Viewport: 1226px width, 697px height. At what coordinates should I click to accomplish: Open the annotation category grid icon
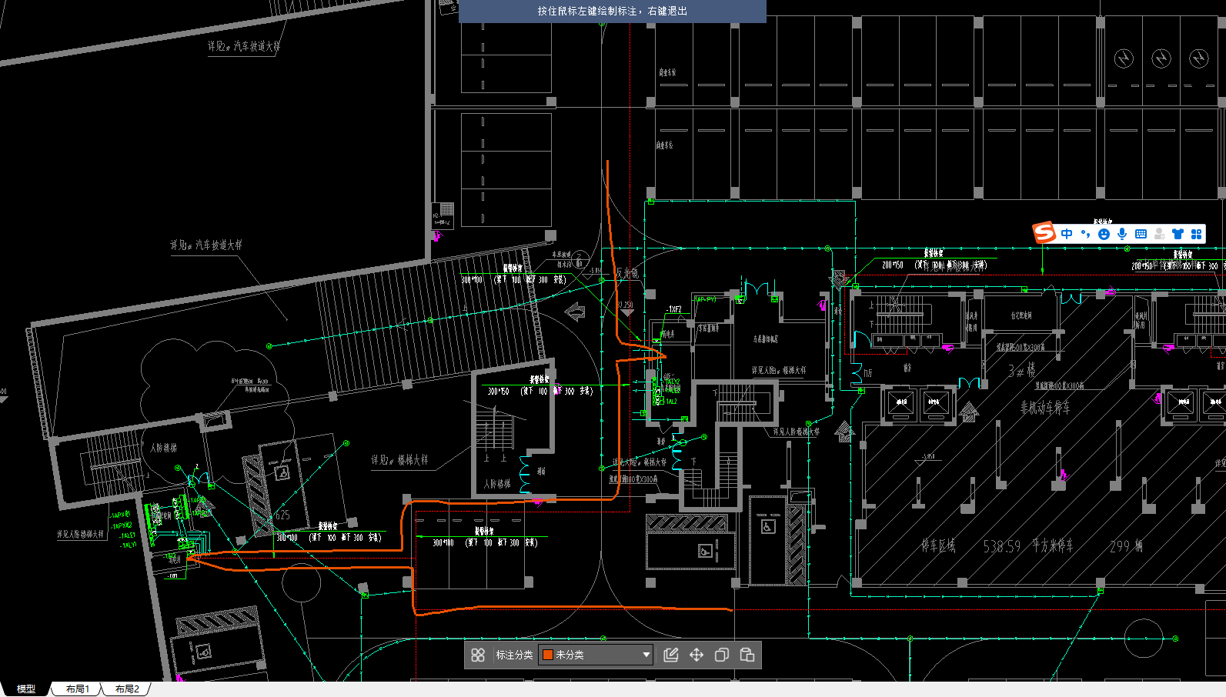[x=478, y=655]
